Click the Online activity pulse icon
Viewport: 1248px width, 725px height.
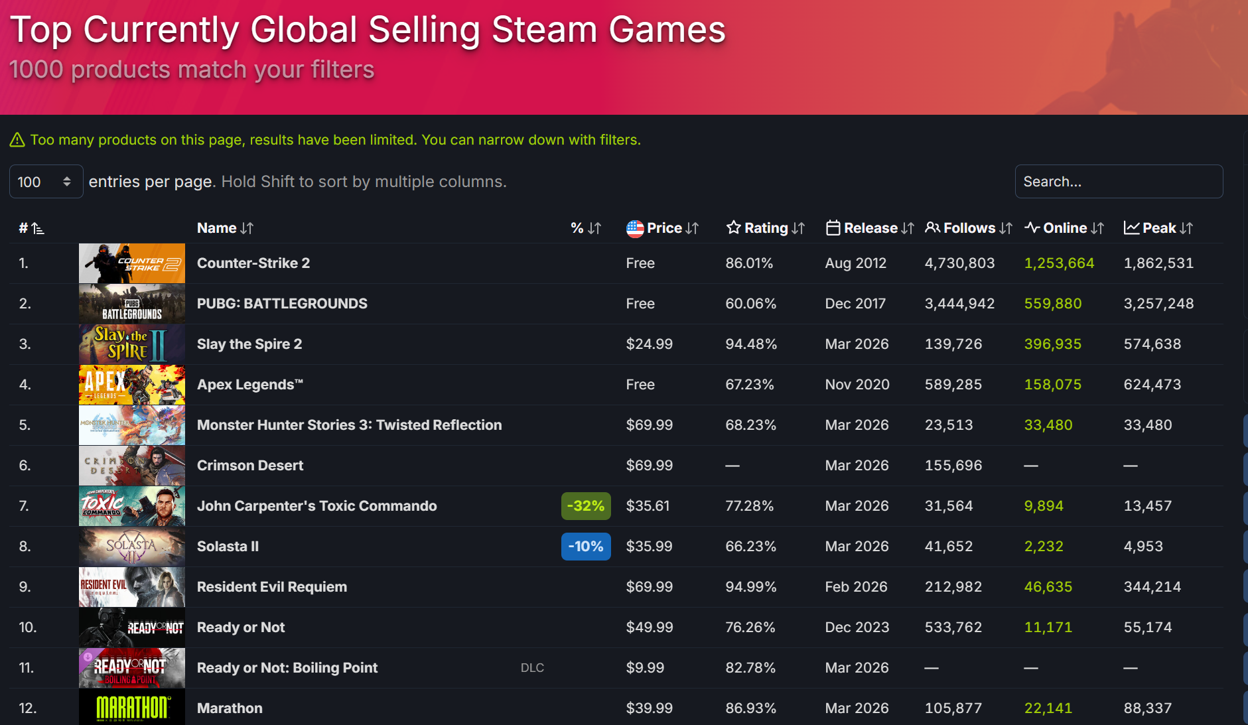point(1032,228)
